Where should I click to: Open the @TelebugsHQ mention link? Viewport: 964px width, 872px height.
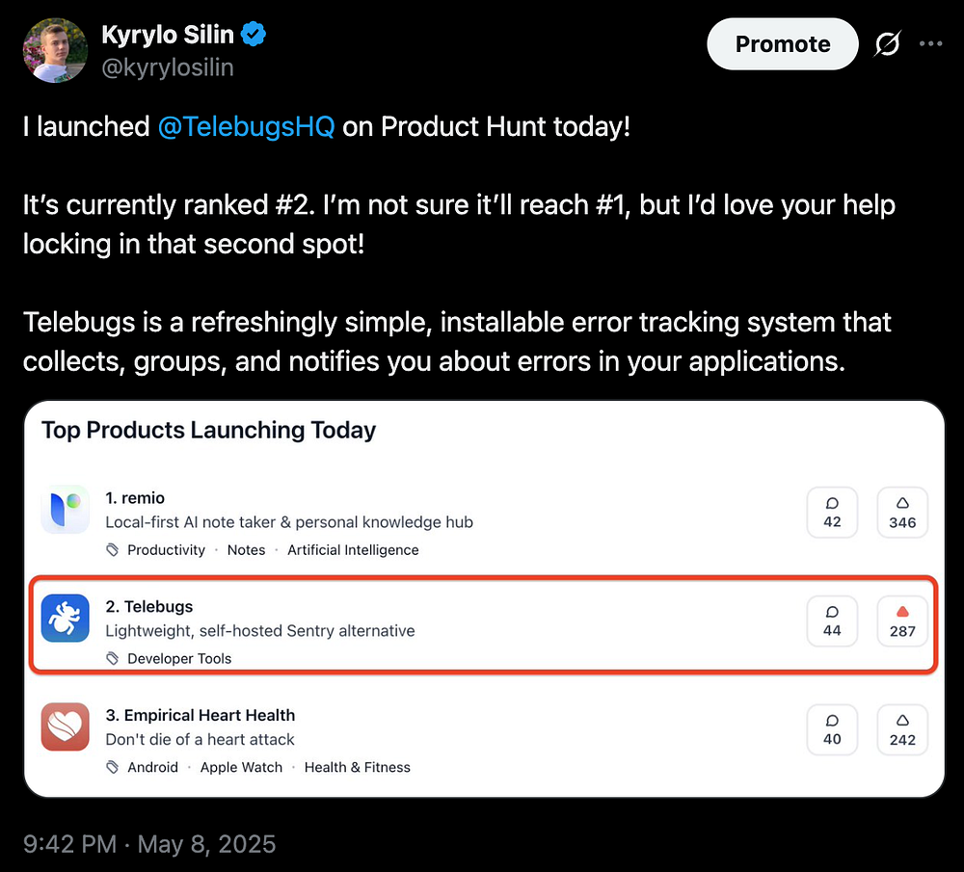pyautogui.click(x=246, y=126)
